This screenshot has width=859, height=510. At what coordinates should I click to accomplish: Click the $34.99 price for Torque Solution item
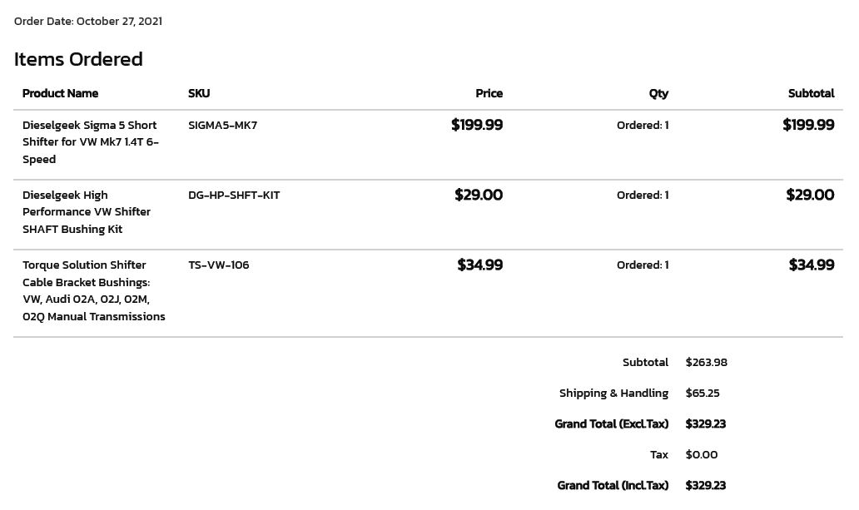[x=480, y=265]
